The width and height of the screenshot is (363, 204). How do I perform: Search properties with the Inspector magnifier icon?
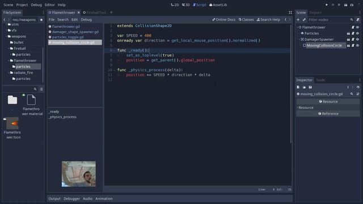[352, 94]
